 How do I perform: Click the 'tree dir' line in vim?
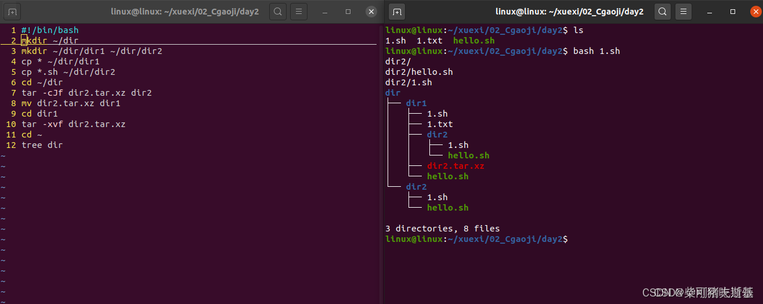42,145
